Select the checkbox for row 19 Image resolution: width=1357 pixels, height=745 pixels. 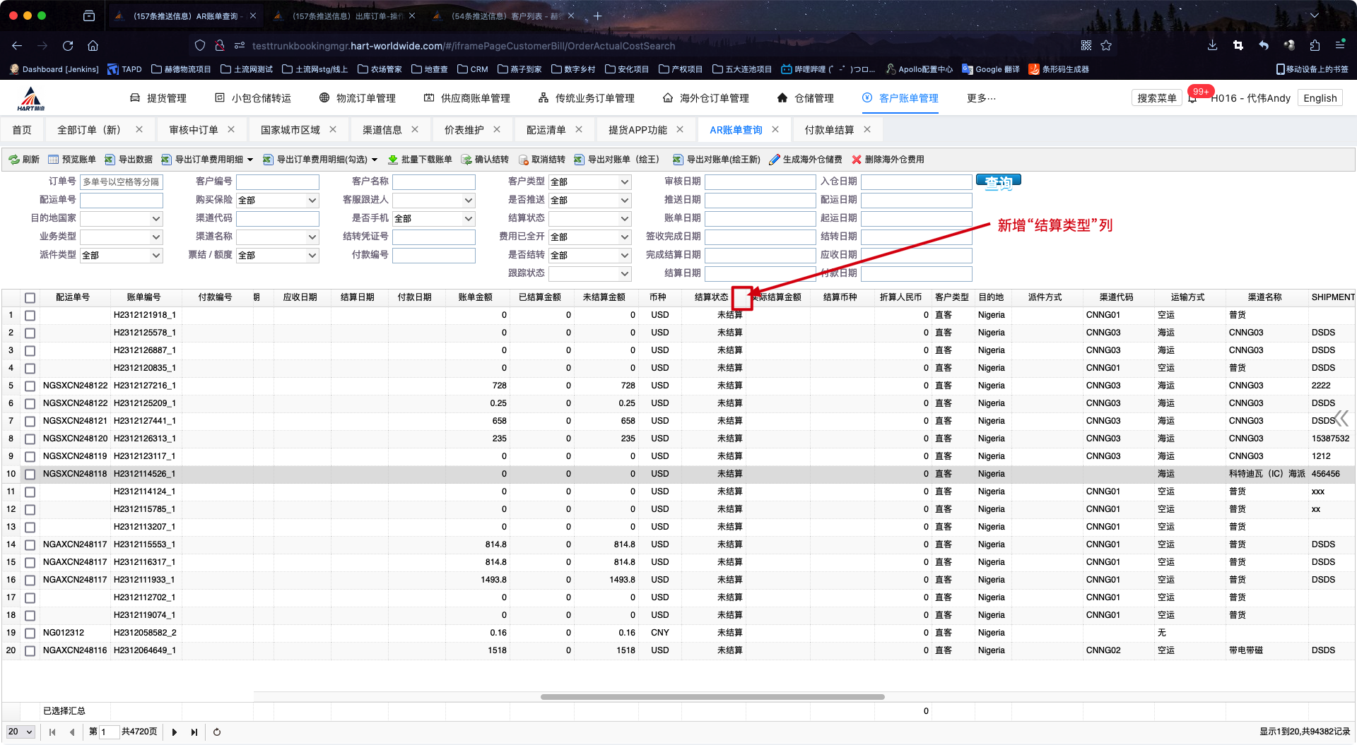(30, 633)
